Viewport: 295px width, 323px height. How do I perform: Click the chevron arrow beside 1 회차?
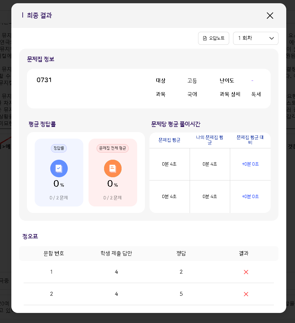click(x=272, y=38)
